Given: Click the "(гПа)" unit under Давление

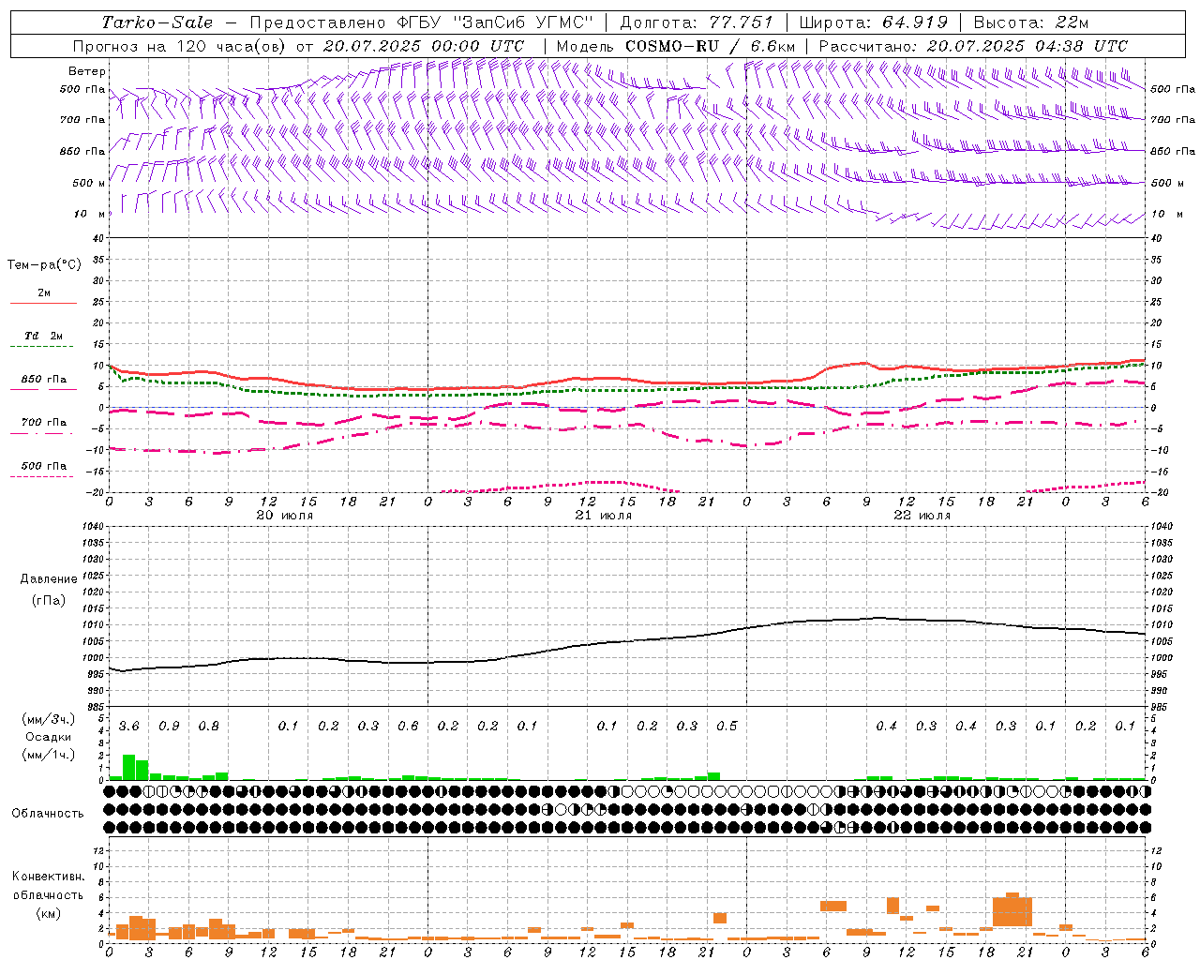Looking at the screenshot, I should 49,600.
